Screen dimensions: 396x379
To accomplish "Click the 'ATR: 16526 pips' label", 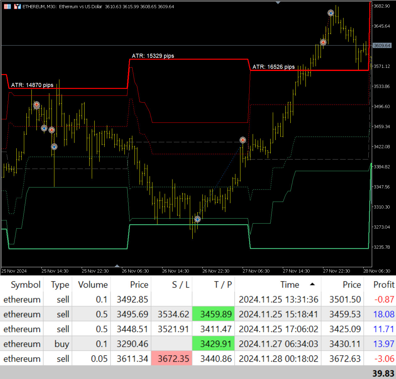I will click(273, 67).
